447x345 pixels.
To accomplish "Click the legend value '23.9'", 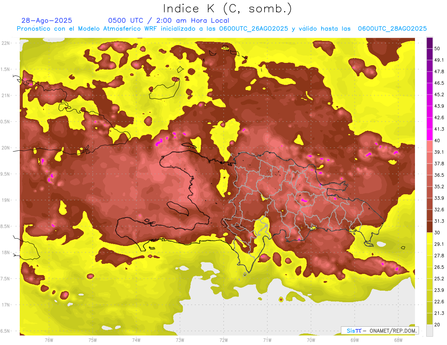I will pyautogui.click(x=439, y=290).
